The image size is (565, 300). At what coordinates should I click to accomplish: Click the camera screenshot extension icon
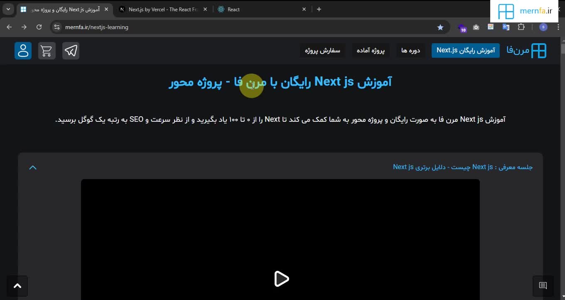coord(476,27)
